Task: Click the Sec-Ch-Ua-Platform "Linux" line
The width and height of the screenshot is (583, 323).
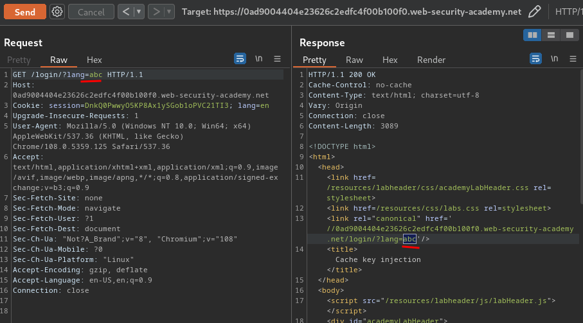Action: [73, 259]
